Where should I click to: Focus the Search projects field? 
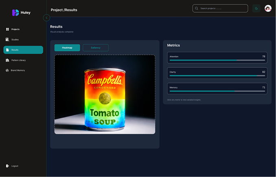click(220, 9)
